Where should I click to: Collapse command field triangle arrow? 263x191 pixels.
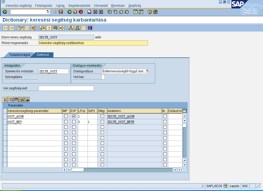(x=55, y=12)
